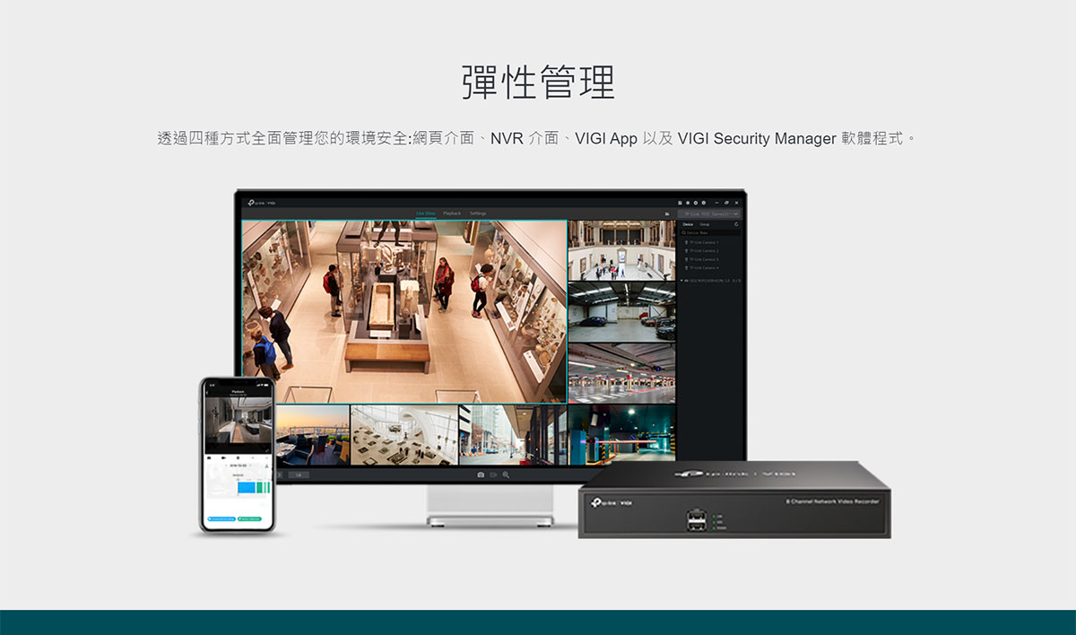Viewport: 1076px width, 635px height.
Task: Select the street building camera feed
Action: point(513,435)
